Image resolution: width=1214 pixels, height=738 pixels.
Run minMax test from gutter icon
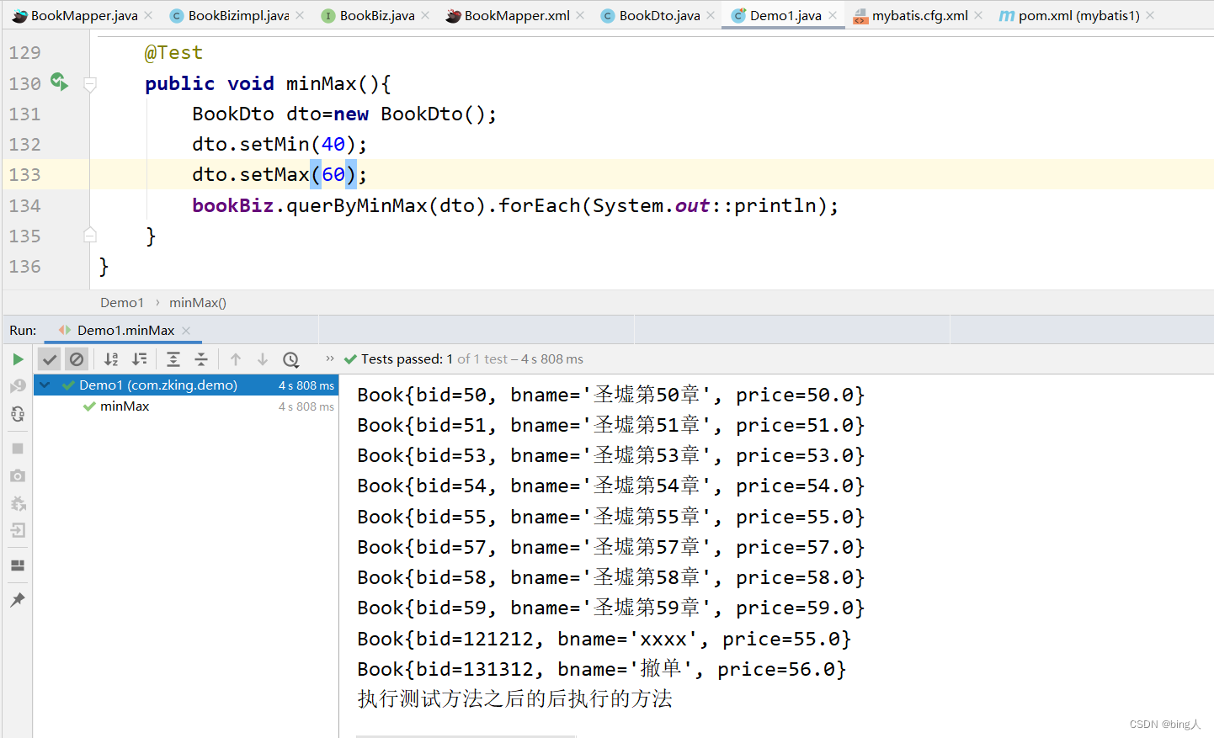(x=59, y=82)
